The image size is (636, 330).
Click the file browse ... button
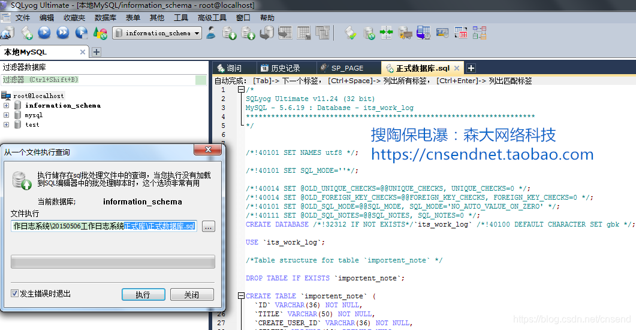(x=208, y=227)
